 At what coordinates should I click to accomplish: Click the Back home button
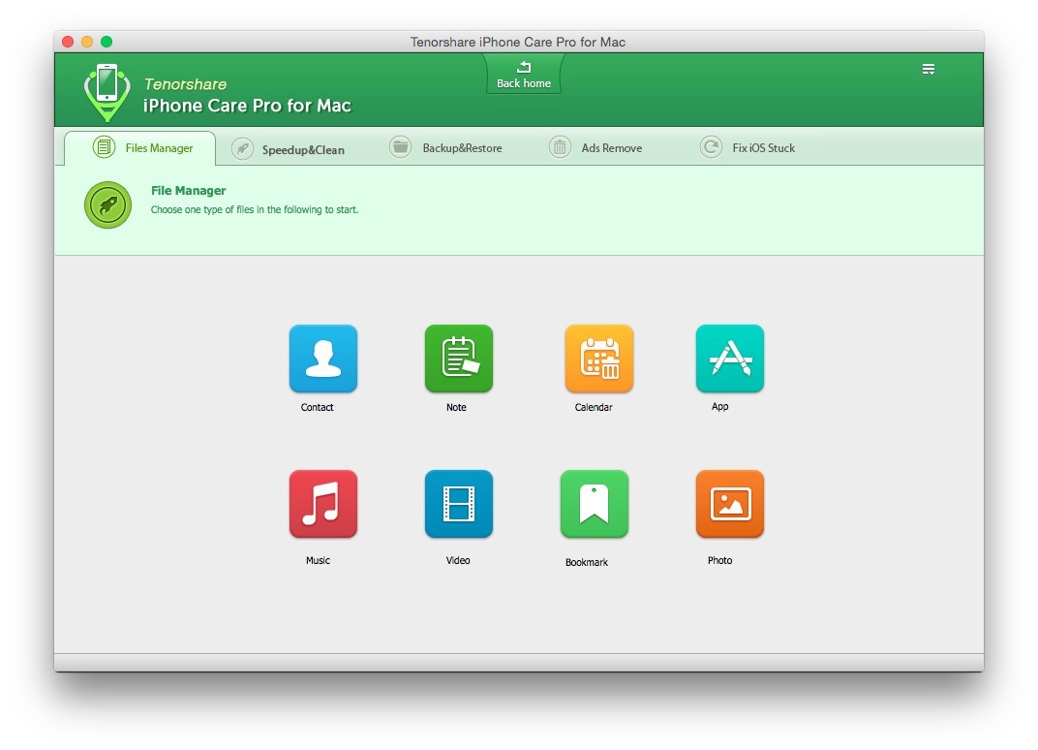pyautogui.click(x=523, y=75)
